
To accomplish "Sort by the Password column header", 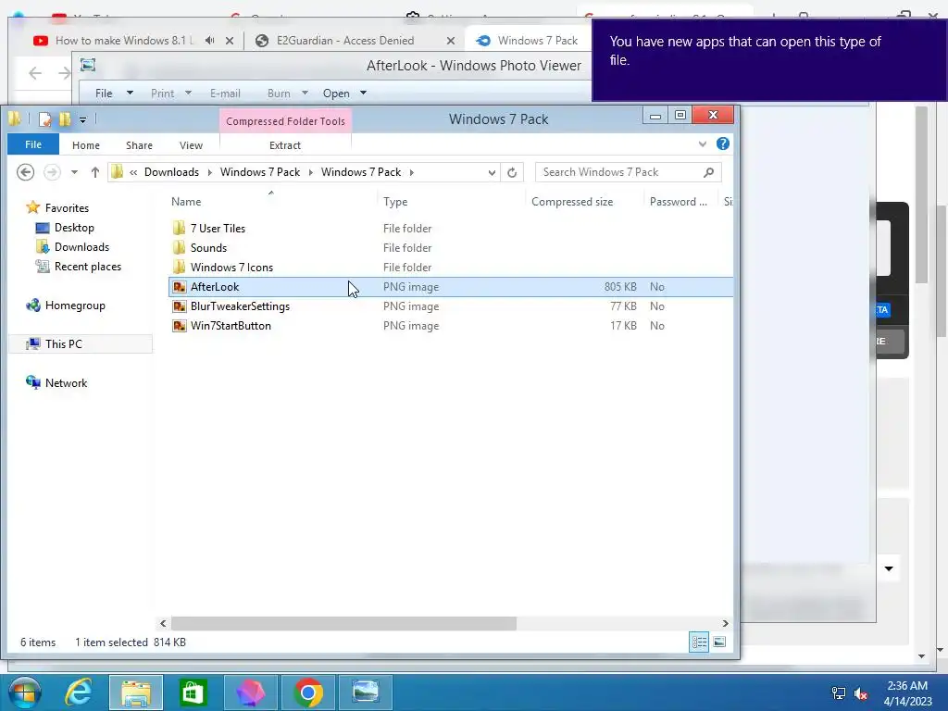I will click(x=680, y=201).
